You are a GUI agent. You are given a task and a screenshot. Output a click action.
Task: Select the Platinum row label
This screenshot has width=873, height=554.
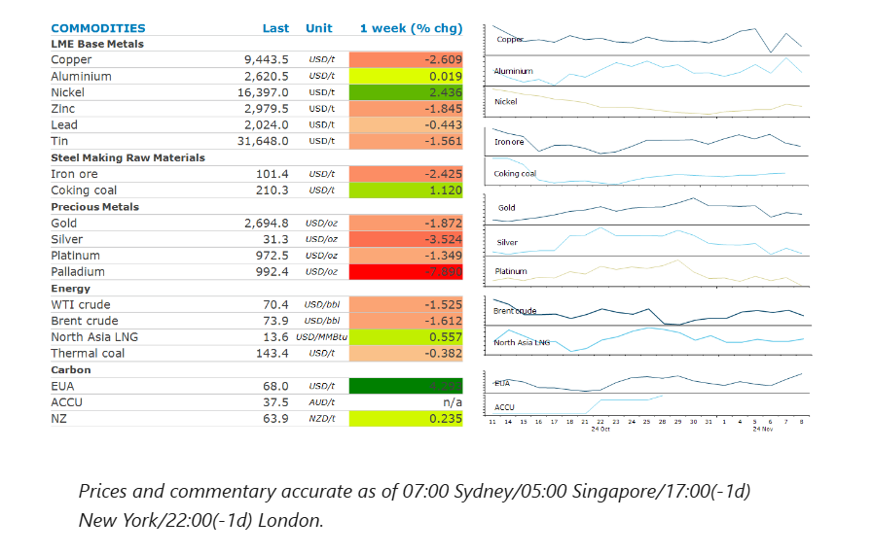pyautogui.click(x=76, y=256)
